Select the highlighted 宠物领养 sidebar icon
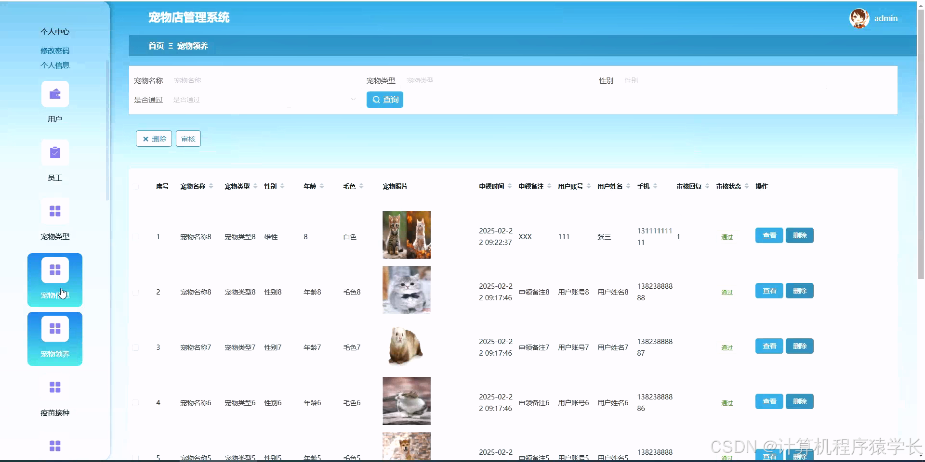Screen dimensions: 925x462 tap(55, 328)
